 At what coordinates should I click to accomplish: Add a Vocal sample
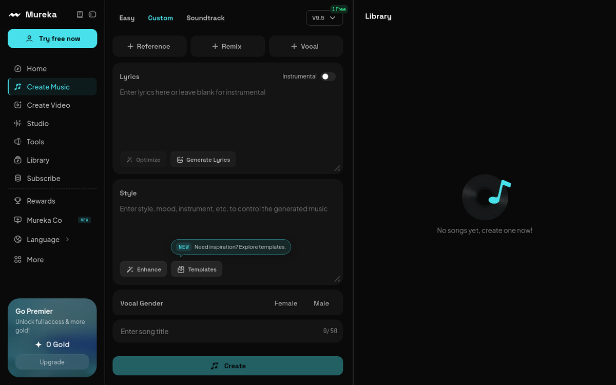[x=306, y=46]
